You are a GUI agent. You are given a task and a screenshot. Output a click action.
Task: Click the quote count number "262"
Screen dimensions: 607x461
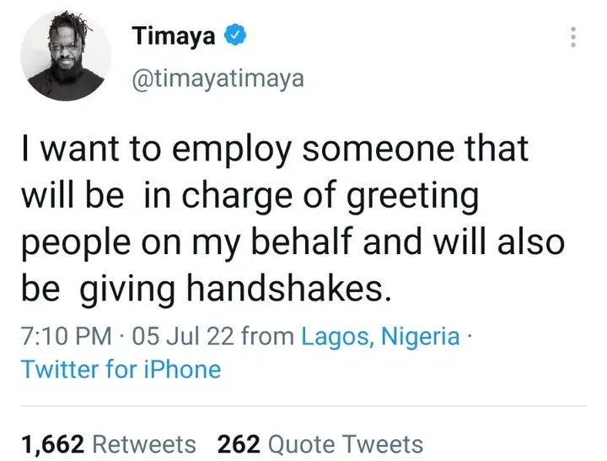click(x=238, y=443)
